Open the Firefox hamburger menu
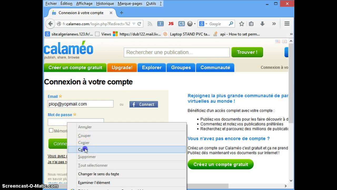 tap(287, 24)
